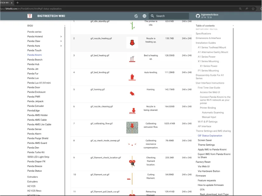Click the read aloud icon in address bar
The image size is (262, 196).
pyautogui.click(x=247, y=9)
